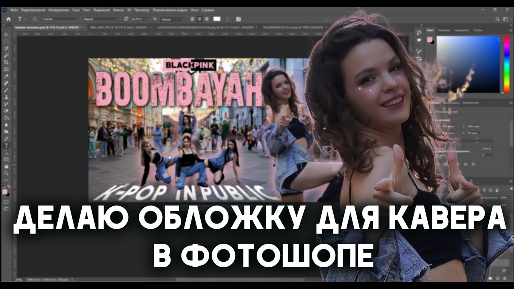Select the Brush tool

6,90
